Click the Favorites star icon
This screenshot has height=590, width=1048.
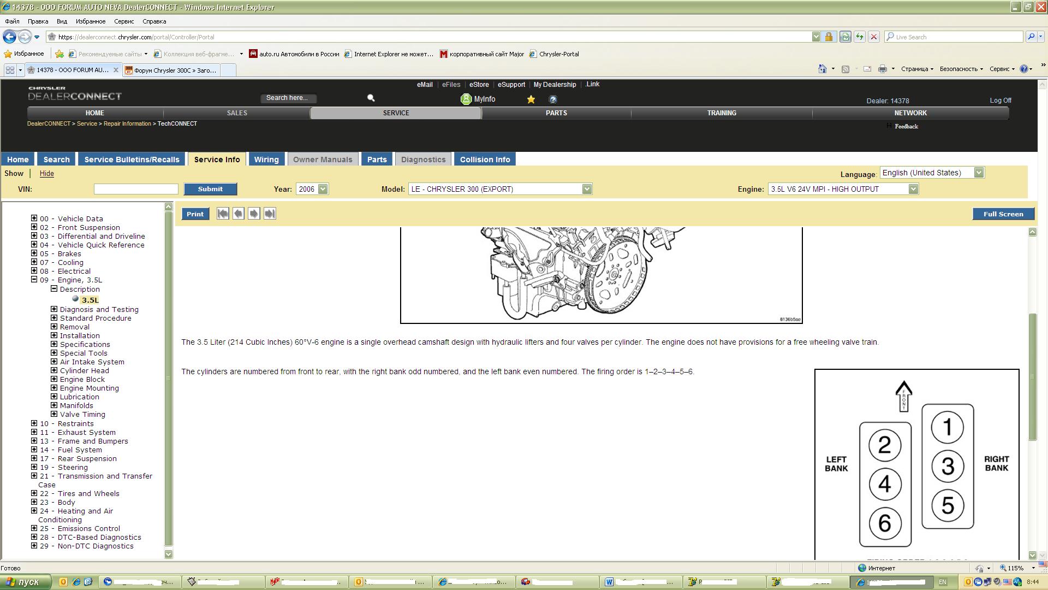(x=8, y=54)
